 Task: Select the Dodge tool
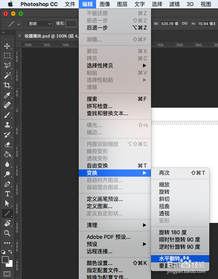tap(7, 174)
